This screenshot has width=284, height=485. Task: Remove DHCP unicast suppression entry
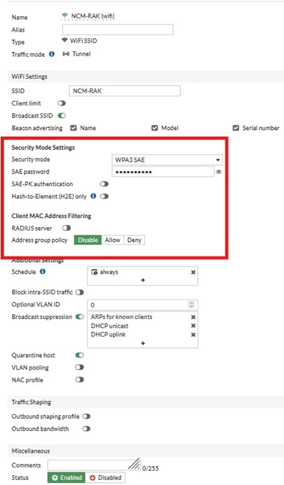(x=194, y=325)
